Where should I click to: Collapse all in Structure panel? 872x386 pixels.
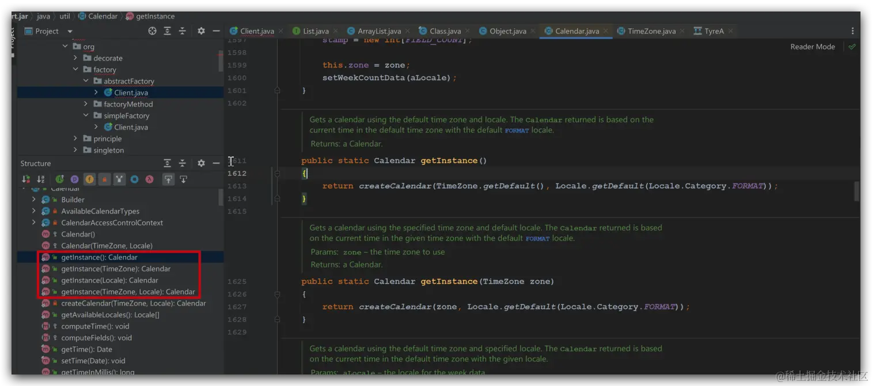[x=183, y=163]
